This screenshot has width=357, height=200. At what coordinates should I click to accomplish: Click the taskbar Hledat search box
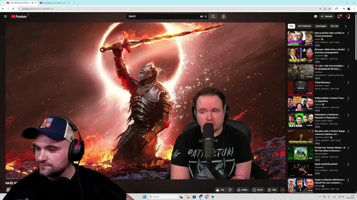(163, 197)
